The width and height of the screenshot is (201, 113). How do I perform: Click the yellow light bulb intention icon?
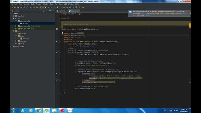coord(62,33)
